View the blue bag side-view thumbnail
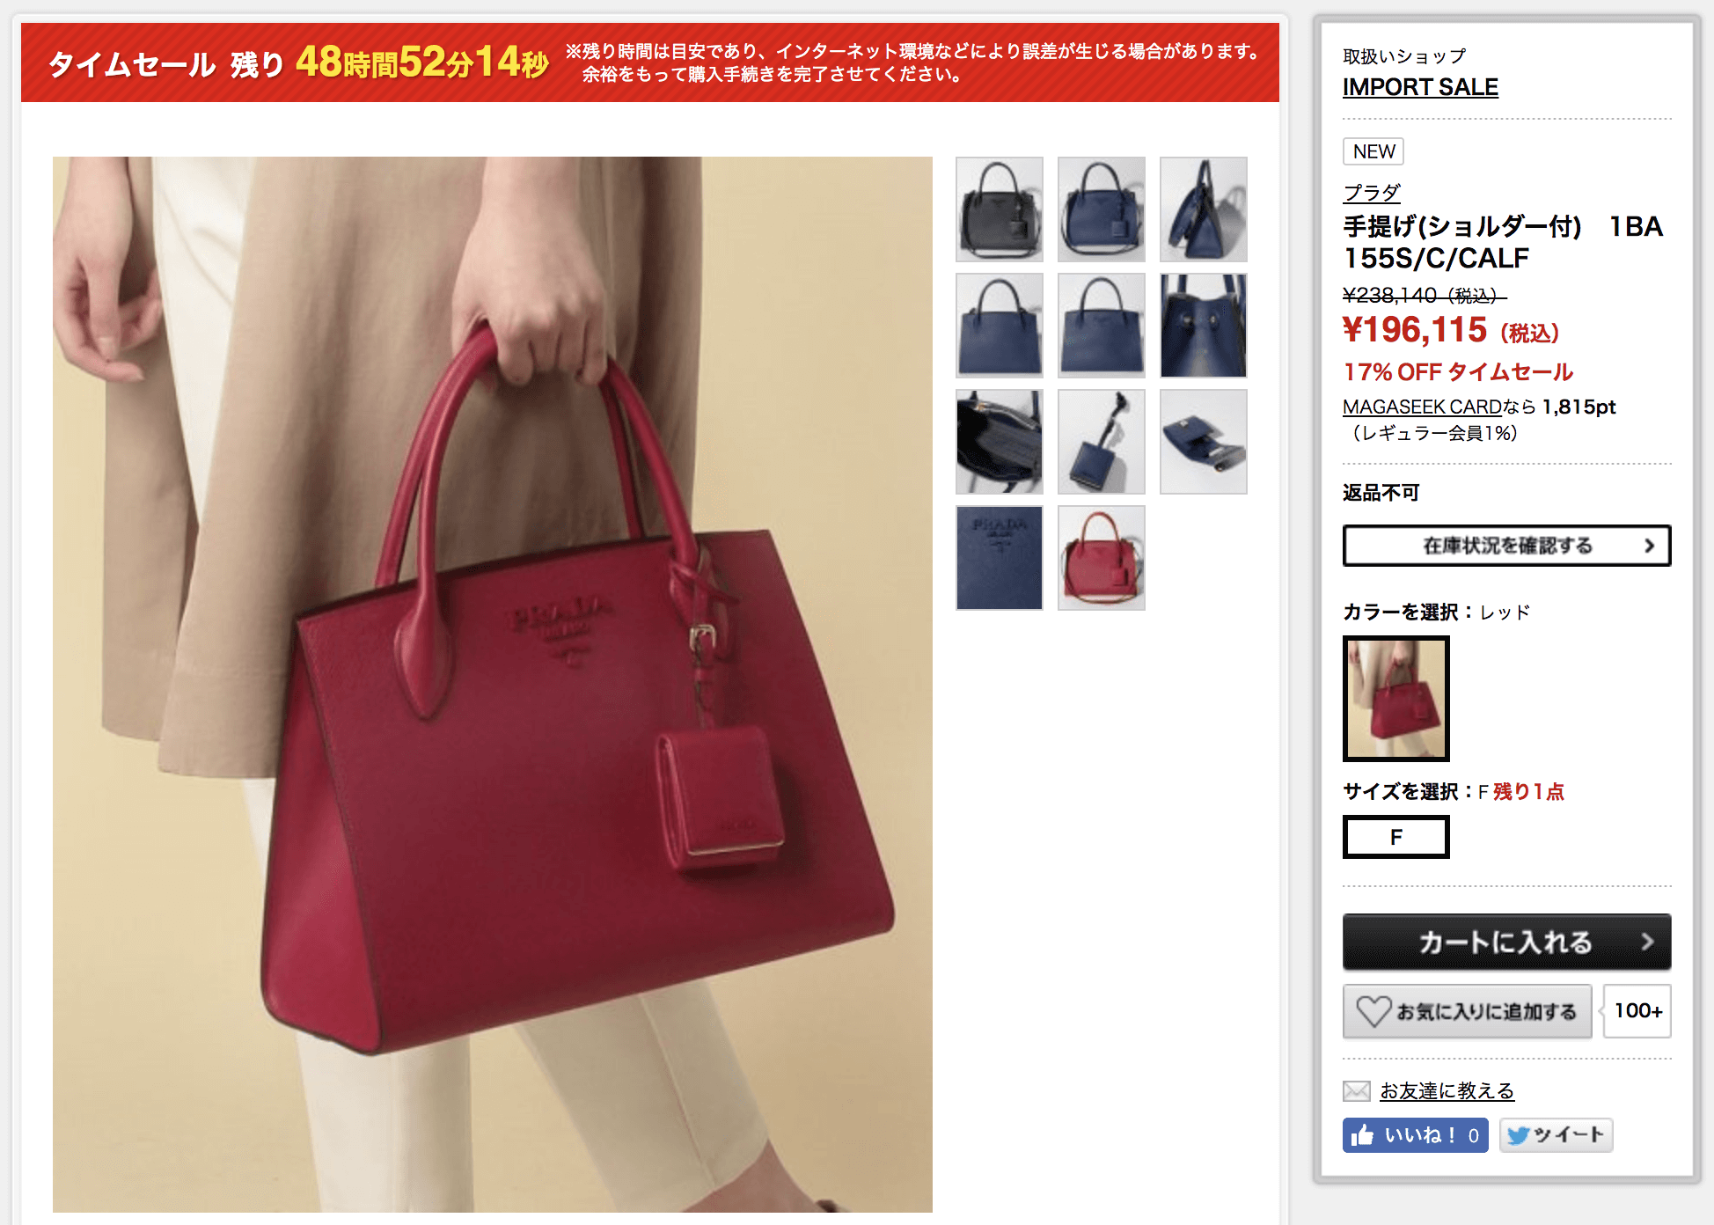1714x1225 pixels. (1204, 209)
